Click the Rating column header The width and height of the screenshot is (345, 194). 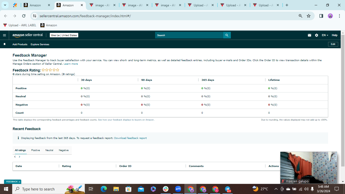[x=66, y=166]
